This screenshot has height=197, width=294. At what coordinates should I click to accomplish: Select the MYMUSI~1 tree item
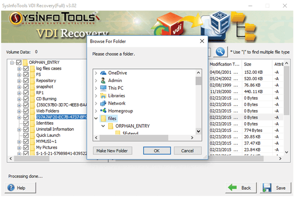click(46, 141)
